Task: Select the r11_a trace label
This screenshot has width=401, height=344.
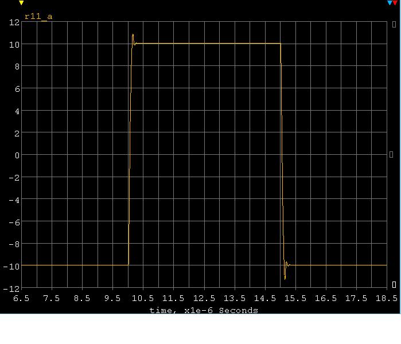Action: (x=38, y=17)
